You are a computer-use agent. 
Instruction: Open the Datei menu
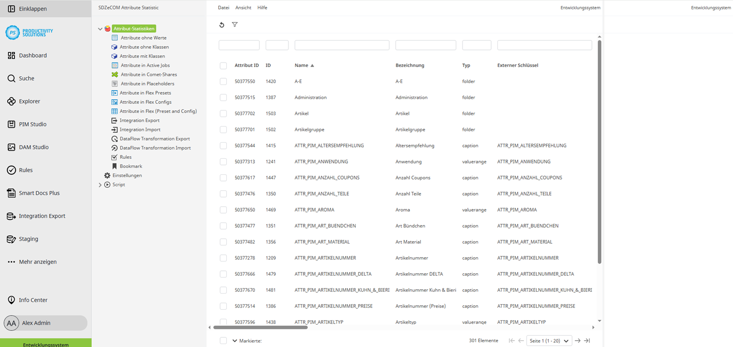(x=224, y=7)
